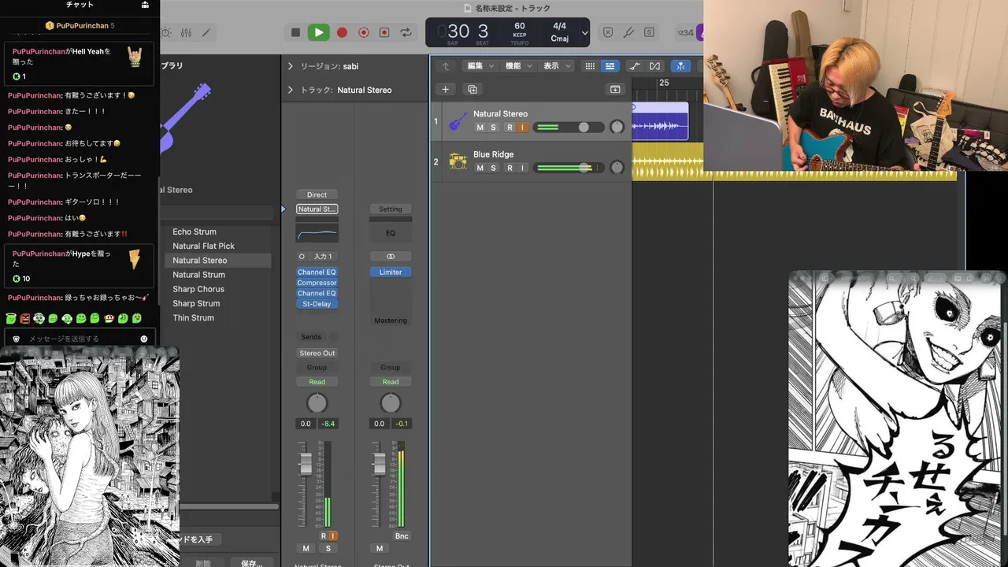Mute the Natural Stereo track

480,128
